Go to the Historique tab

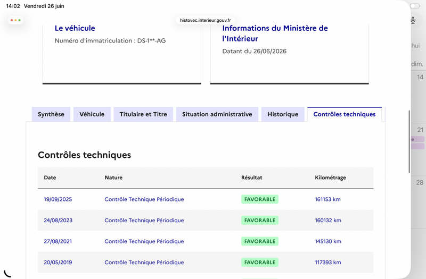point(283,114)
